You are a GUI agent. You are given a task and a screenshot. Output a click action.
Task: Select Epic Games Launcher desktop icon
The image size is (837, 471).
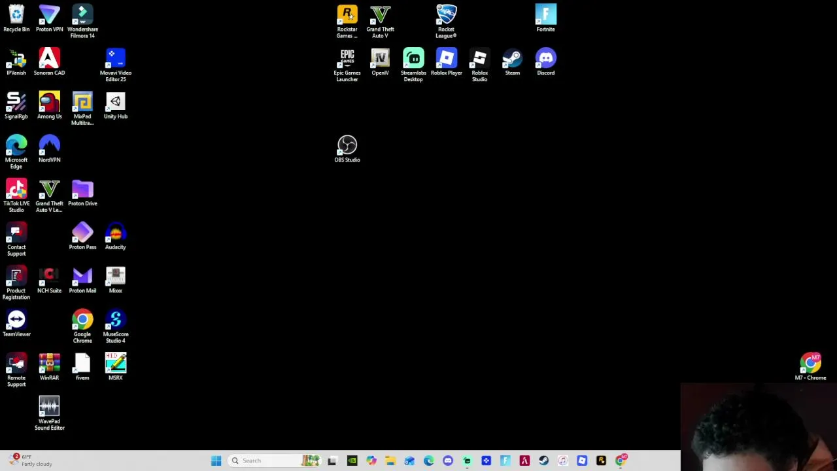[347, 65]
